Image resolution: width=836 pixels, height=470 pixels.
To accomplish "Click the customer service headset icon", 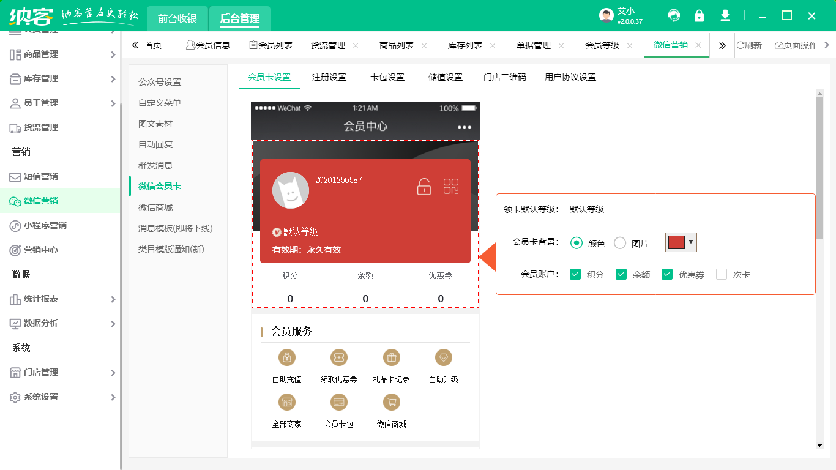I will tap(673, 15).
